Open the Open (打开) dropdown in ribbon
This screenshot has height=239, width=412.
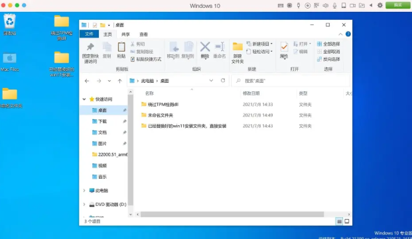(302, 44)
